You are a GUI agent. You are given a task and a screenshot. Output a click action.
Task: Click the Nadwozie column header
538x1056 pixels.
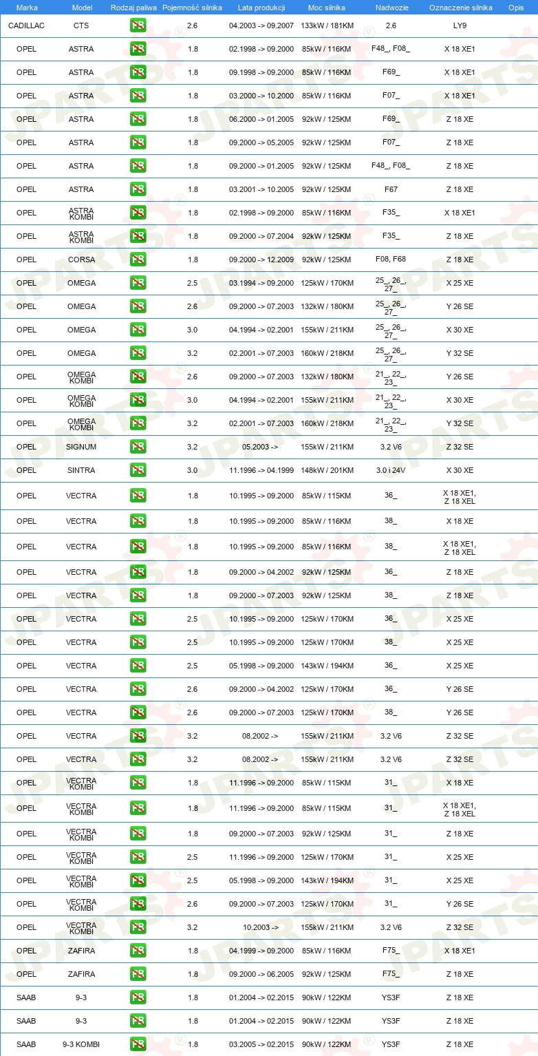[x=391, y=7]
